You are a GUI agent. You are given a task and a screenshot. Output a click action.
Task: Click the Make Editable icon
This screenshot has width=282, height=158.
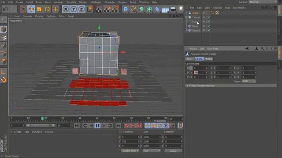(4, 19)
